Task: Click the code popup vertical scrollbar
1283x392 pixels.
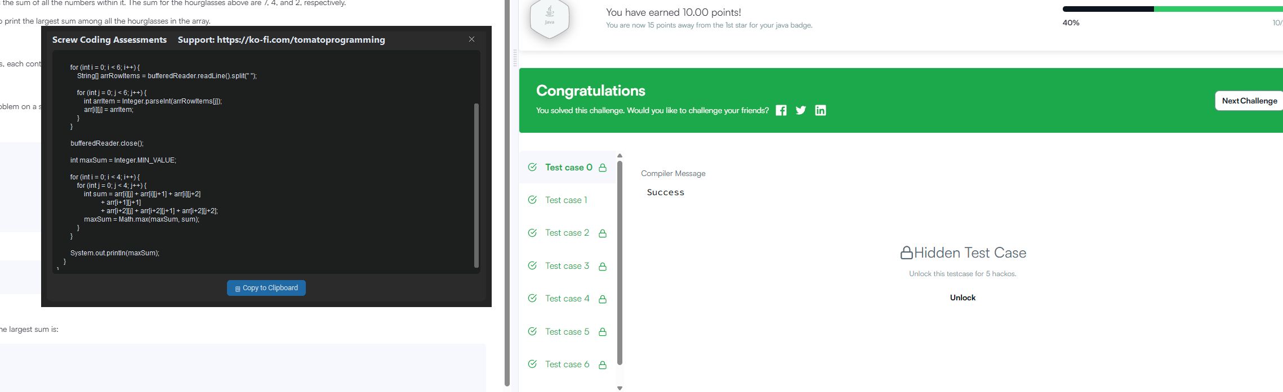Action: pyautogui.click(x=476, y=186)
